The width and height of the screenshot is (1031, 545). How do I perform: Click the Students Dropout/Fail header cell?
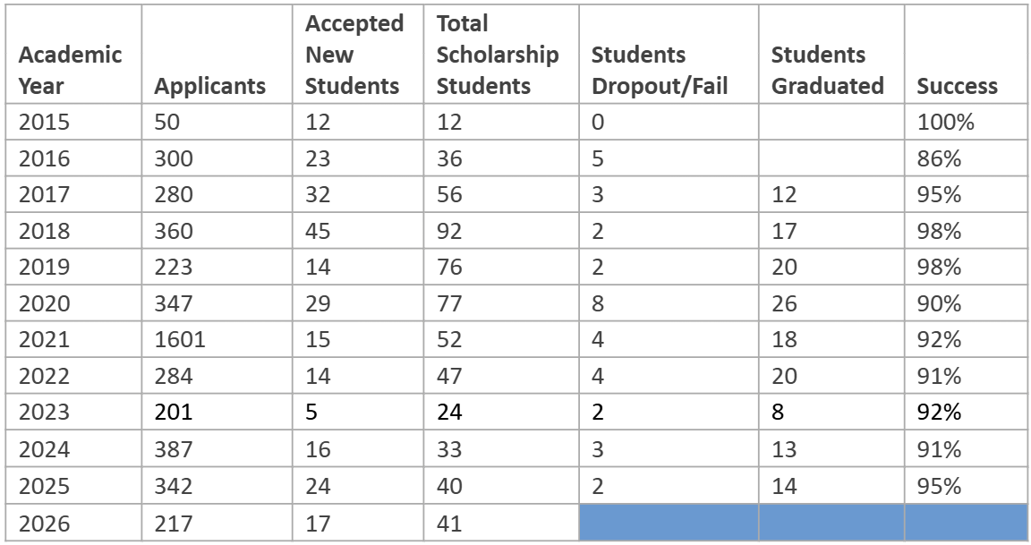tap(660, 71)
